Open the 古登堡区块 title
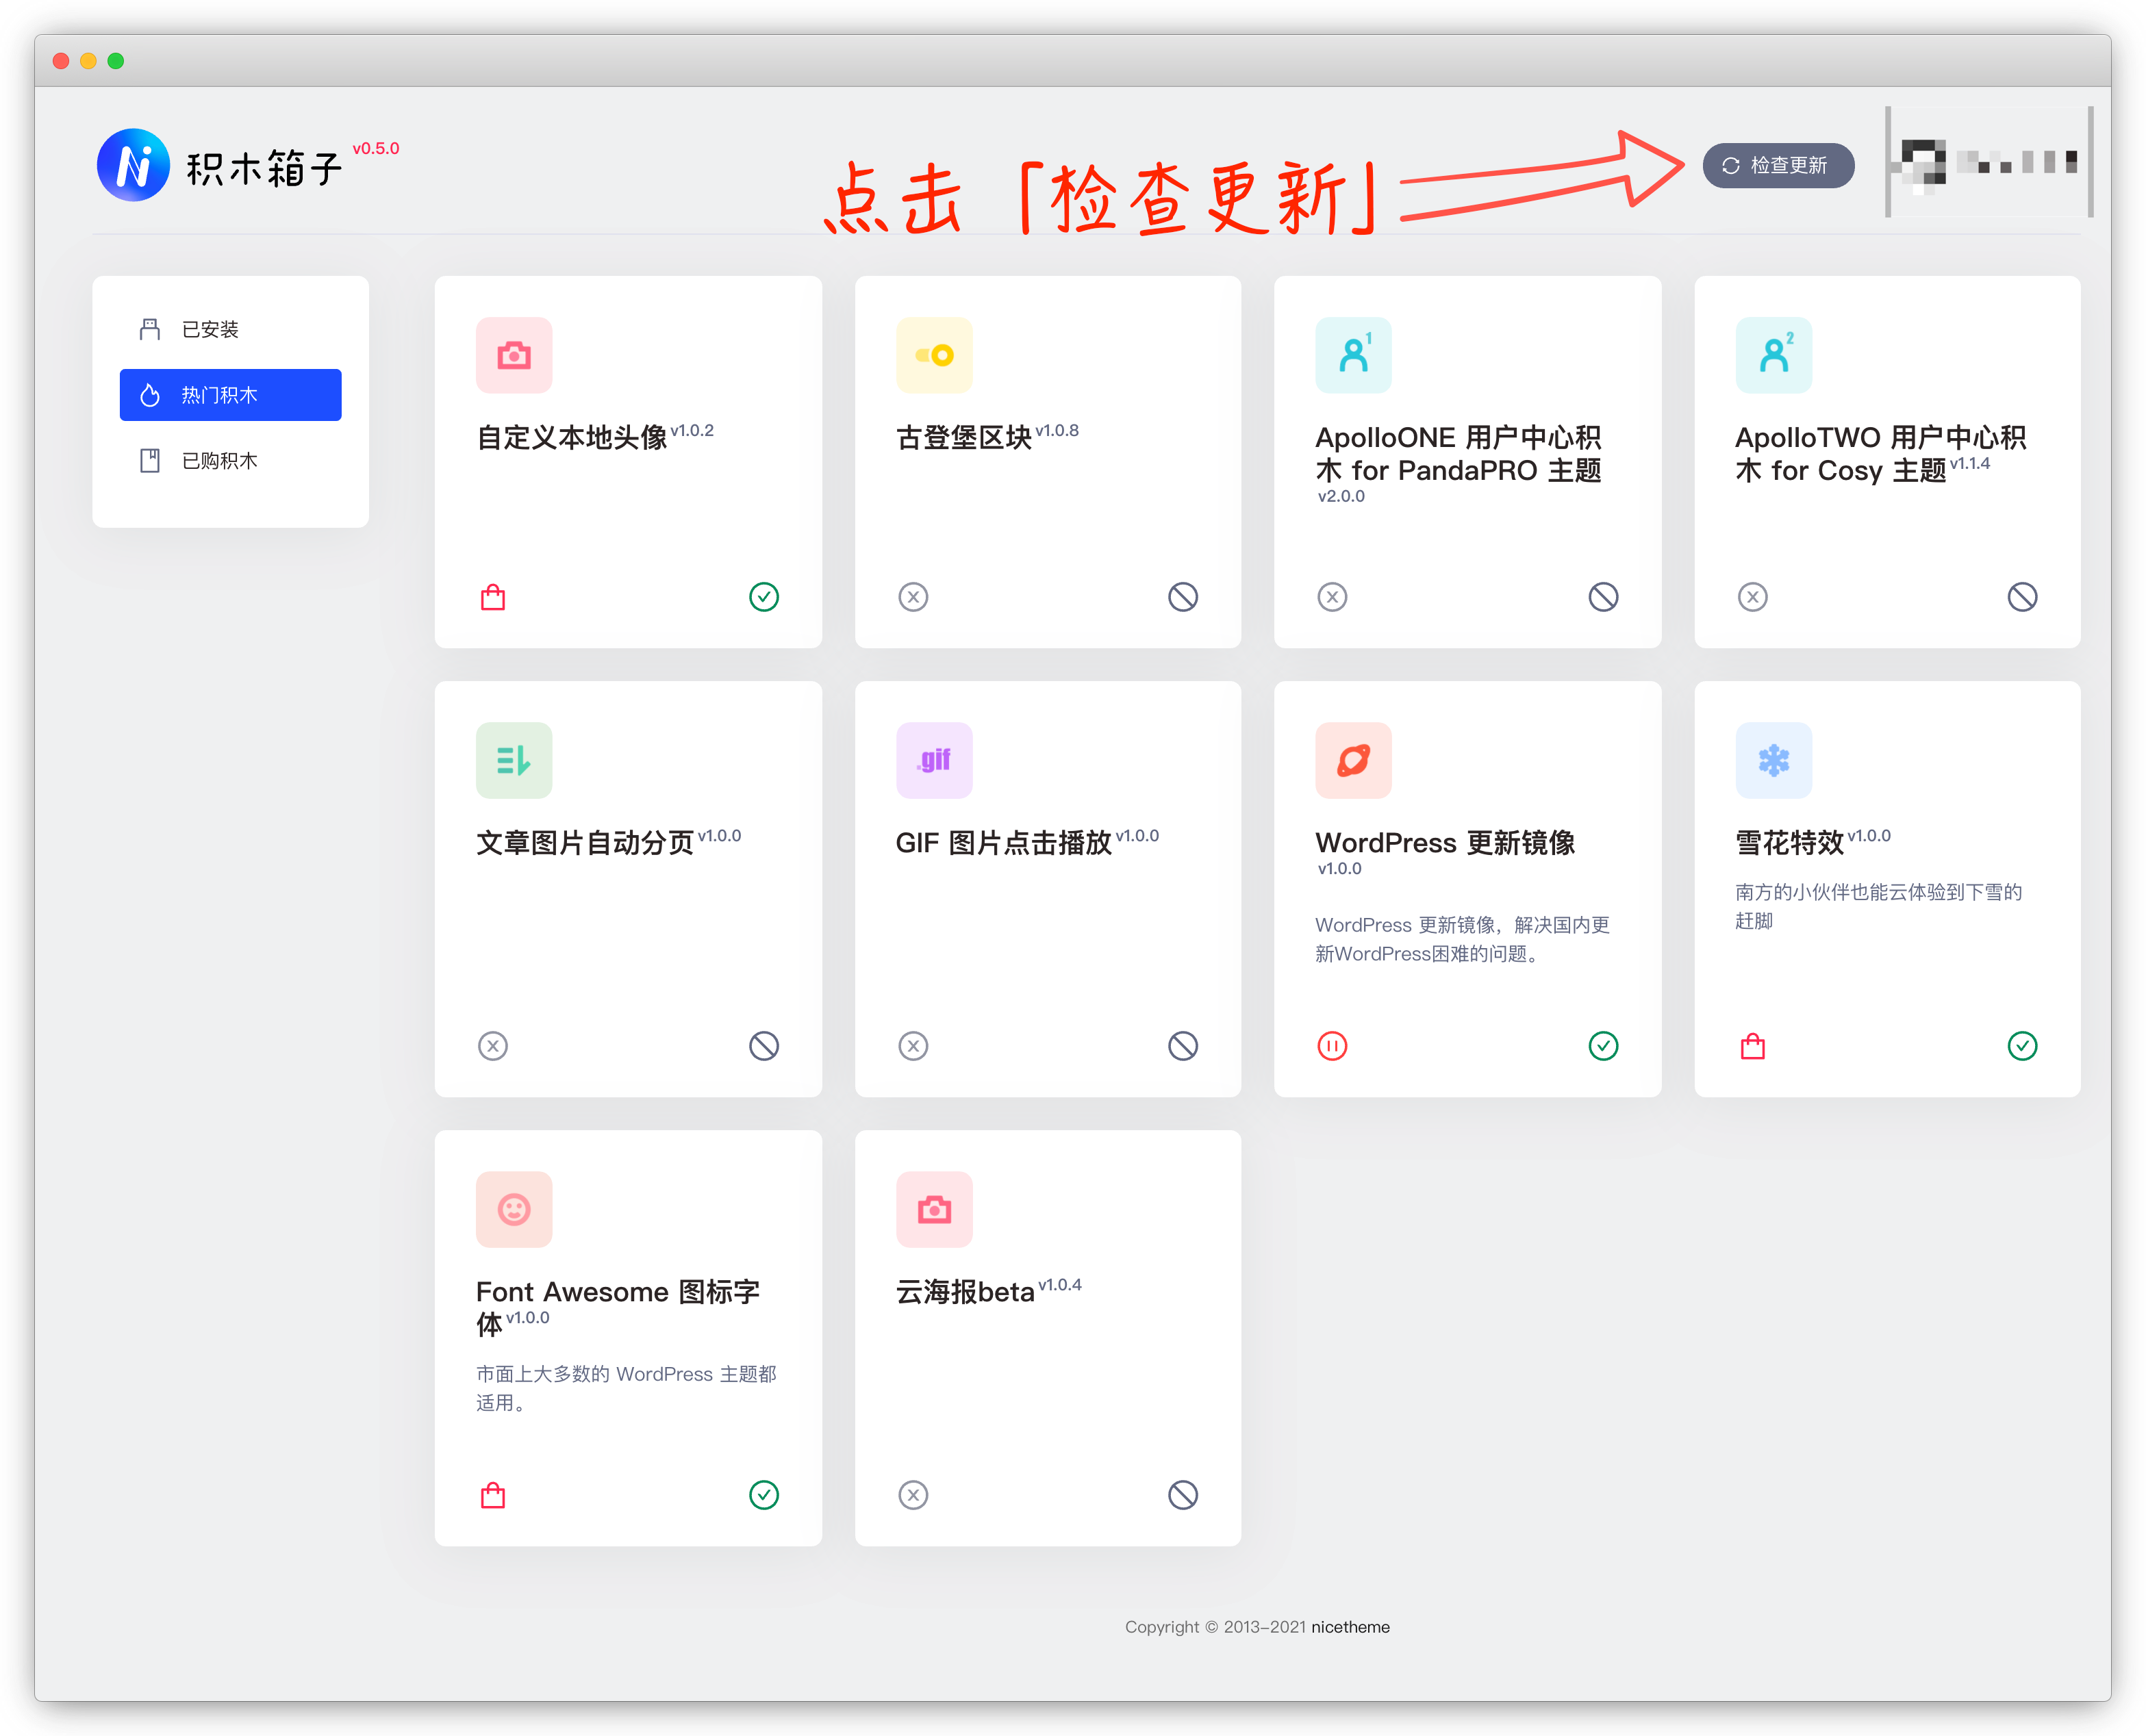This screenshot has width=2146, height=1736. [963, 438]
